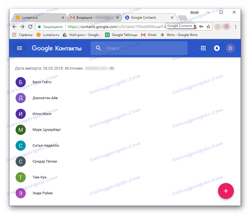Open the Фото - Google Фото bookmark
Screen dimensions: 250x215
[179, 35]
